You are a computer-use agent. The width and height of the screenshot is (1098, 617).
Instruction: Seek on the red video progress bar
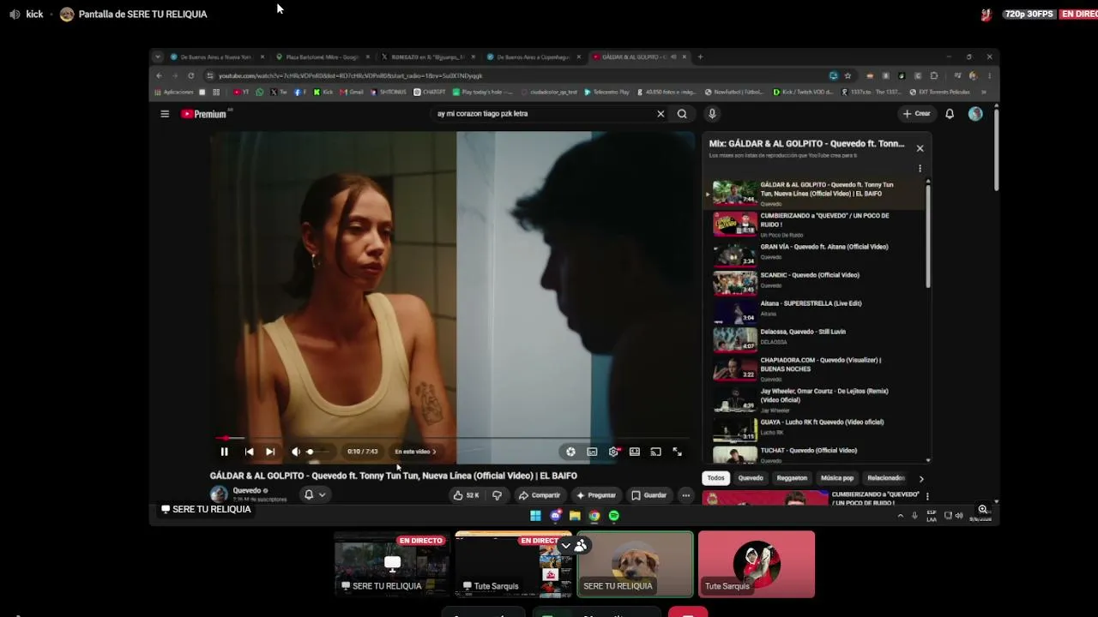pyautogui.click(x=452, y=438)
